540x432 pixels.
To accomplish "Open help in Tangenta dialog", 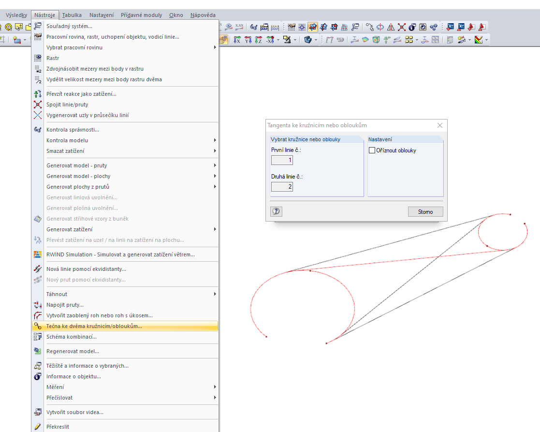I will [x=276, y=211].
